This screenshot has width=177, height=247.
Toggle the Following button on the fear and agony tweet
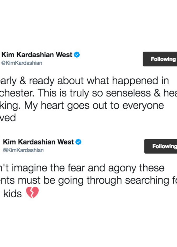161,146
